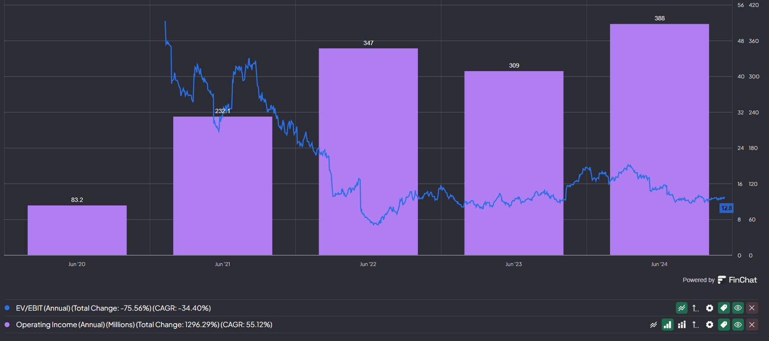
Task: Select line chart type for EV/EBIT
Action: 682,308
